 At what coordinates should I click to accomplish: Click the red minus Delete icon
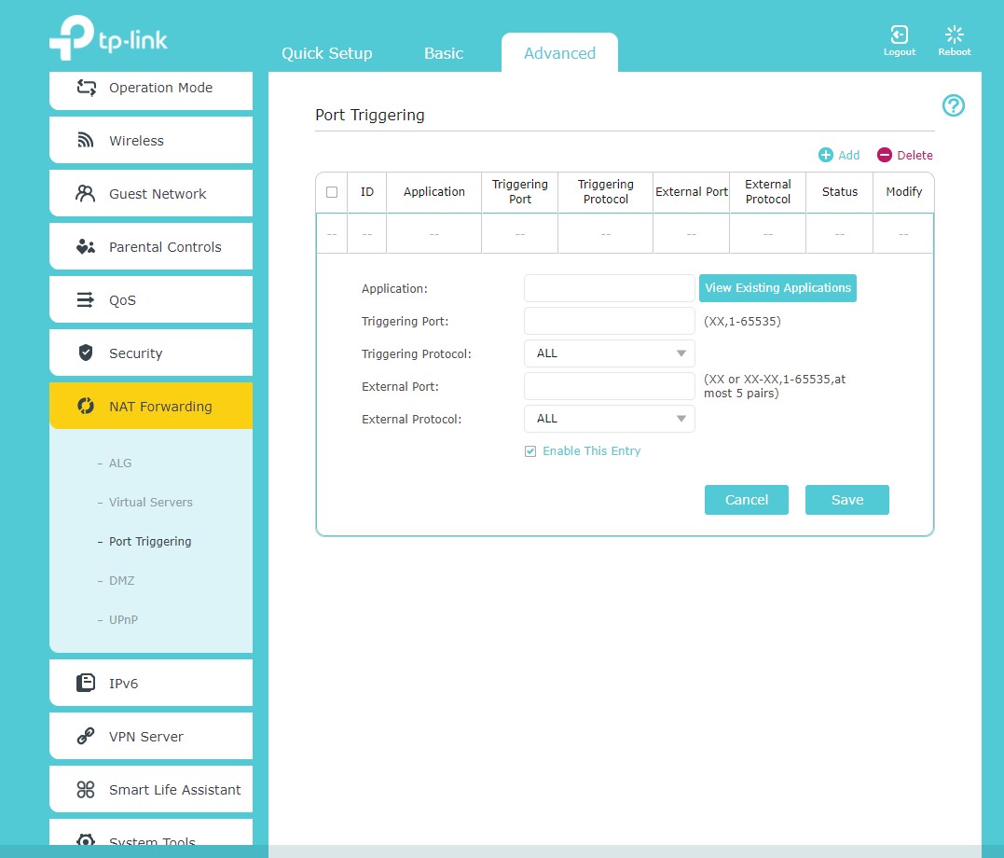(x=884, y=155)
